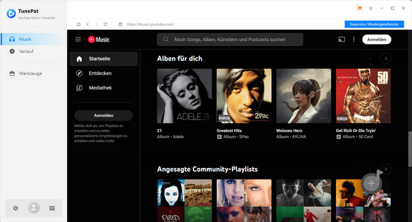Screen dimensions: 412x222
Task: Open settings gear icon
Action: (15, 208)
